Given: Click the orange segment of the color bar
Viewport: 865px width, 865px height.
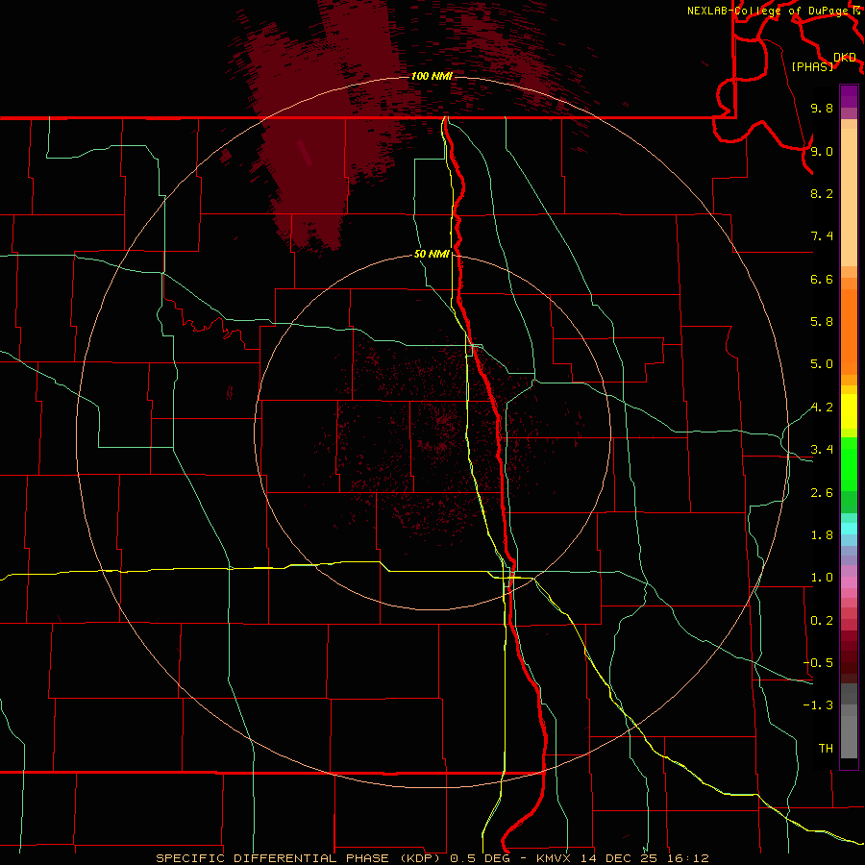Looking at the screenshot, I should (849, 332).
